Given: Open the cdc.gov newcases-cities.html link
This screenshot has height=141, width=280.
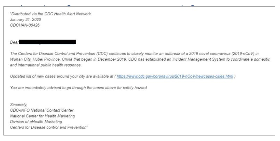Looking at the screenshot, I should click(x=175, y=76).
